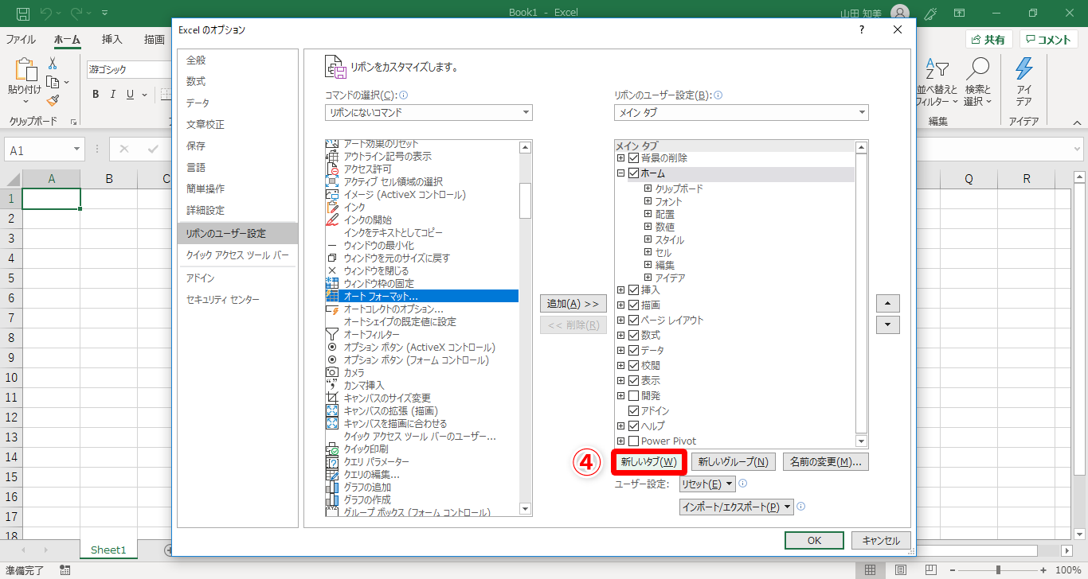Click the macro record icon in status bar
This screenshot has height=579, width=1088.
coord(65,569)
